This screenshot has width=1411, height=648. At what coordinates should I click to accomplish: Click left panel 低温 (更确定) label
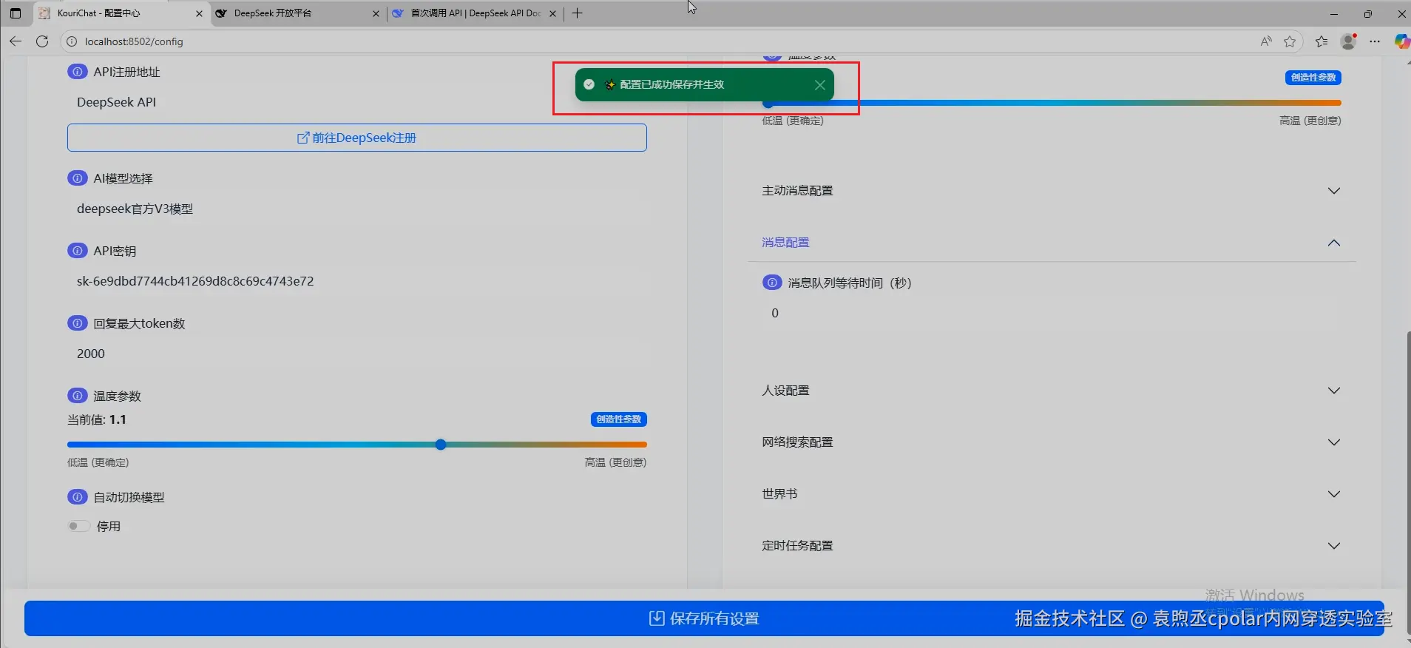[x=98, y=462]
